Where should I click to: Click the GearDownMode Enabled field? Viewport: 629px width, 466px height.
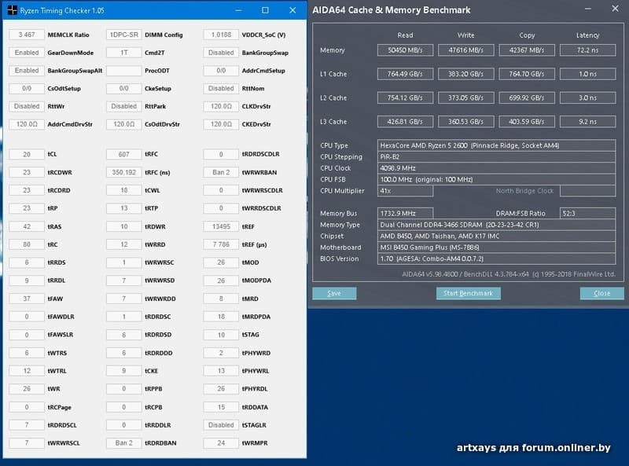pos(27,53)
